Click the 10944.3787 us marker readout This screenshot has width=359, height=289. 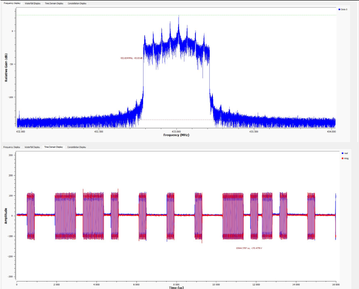click(x=249, y=248)
